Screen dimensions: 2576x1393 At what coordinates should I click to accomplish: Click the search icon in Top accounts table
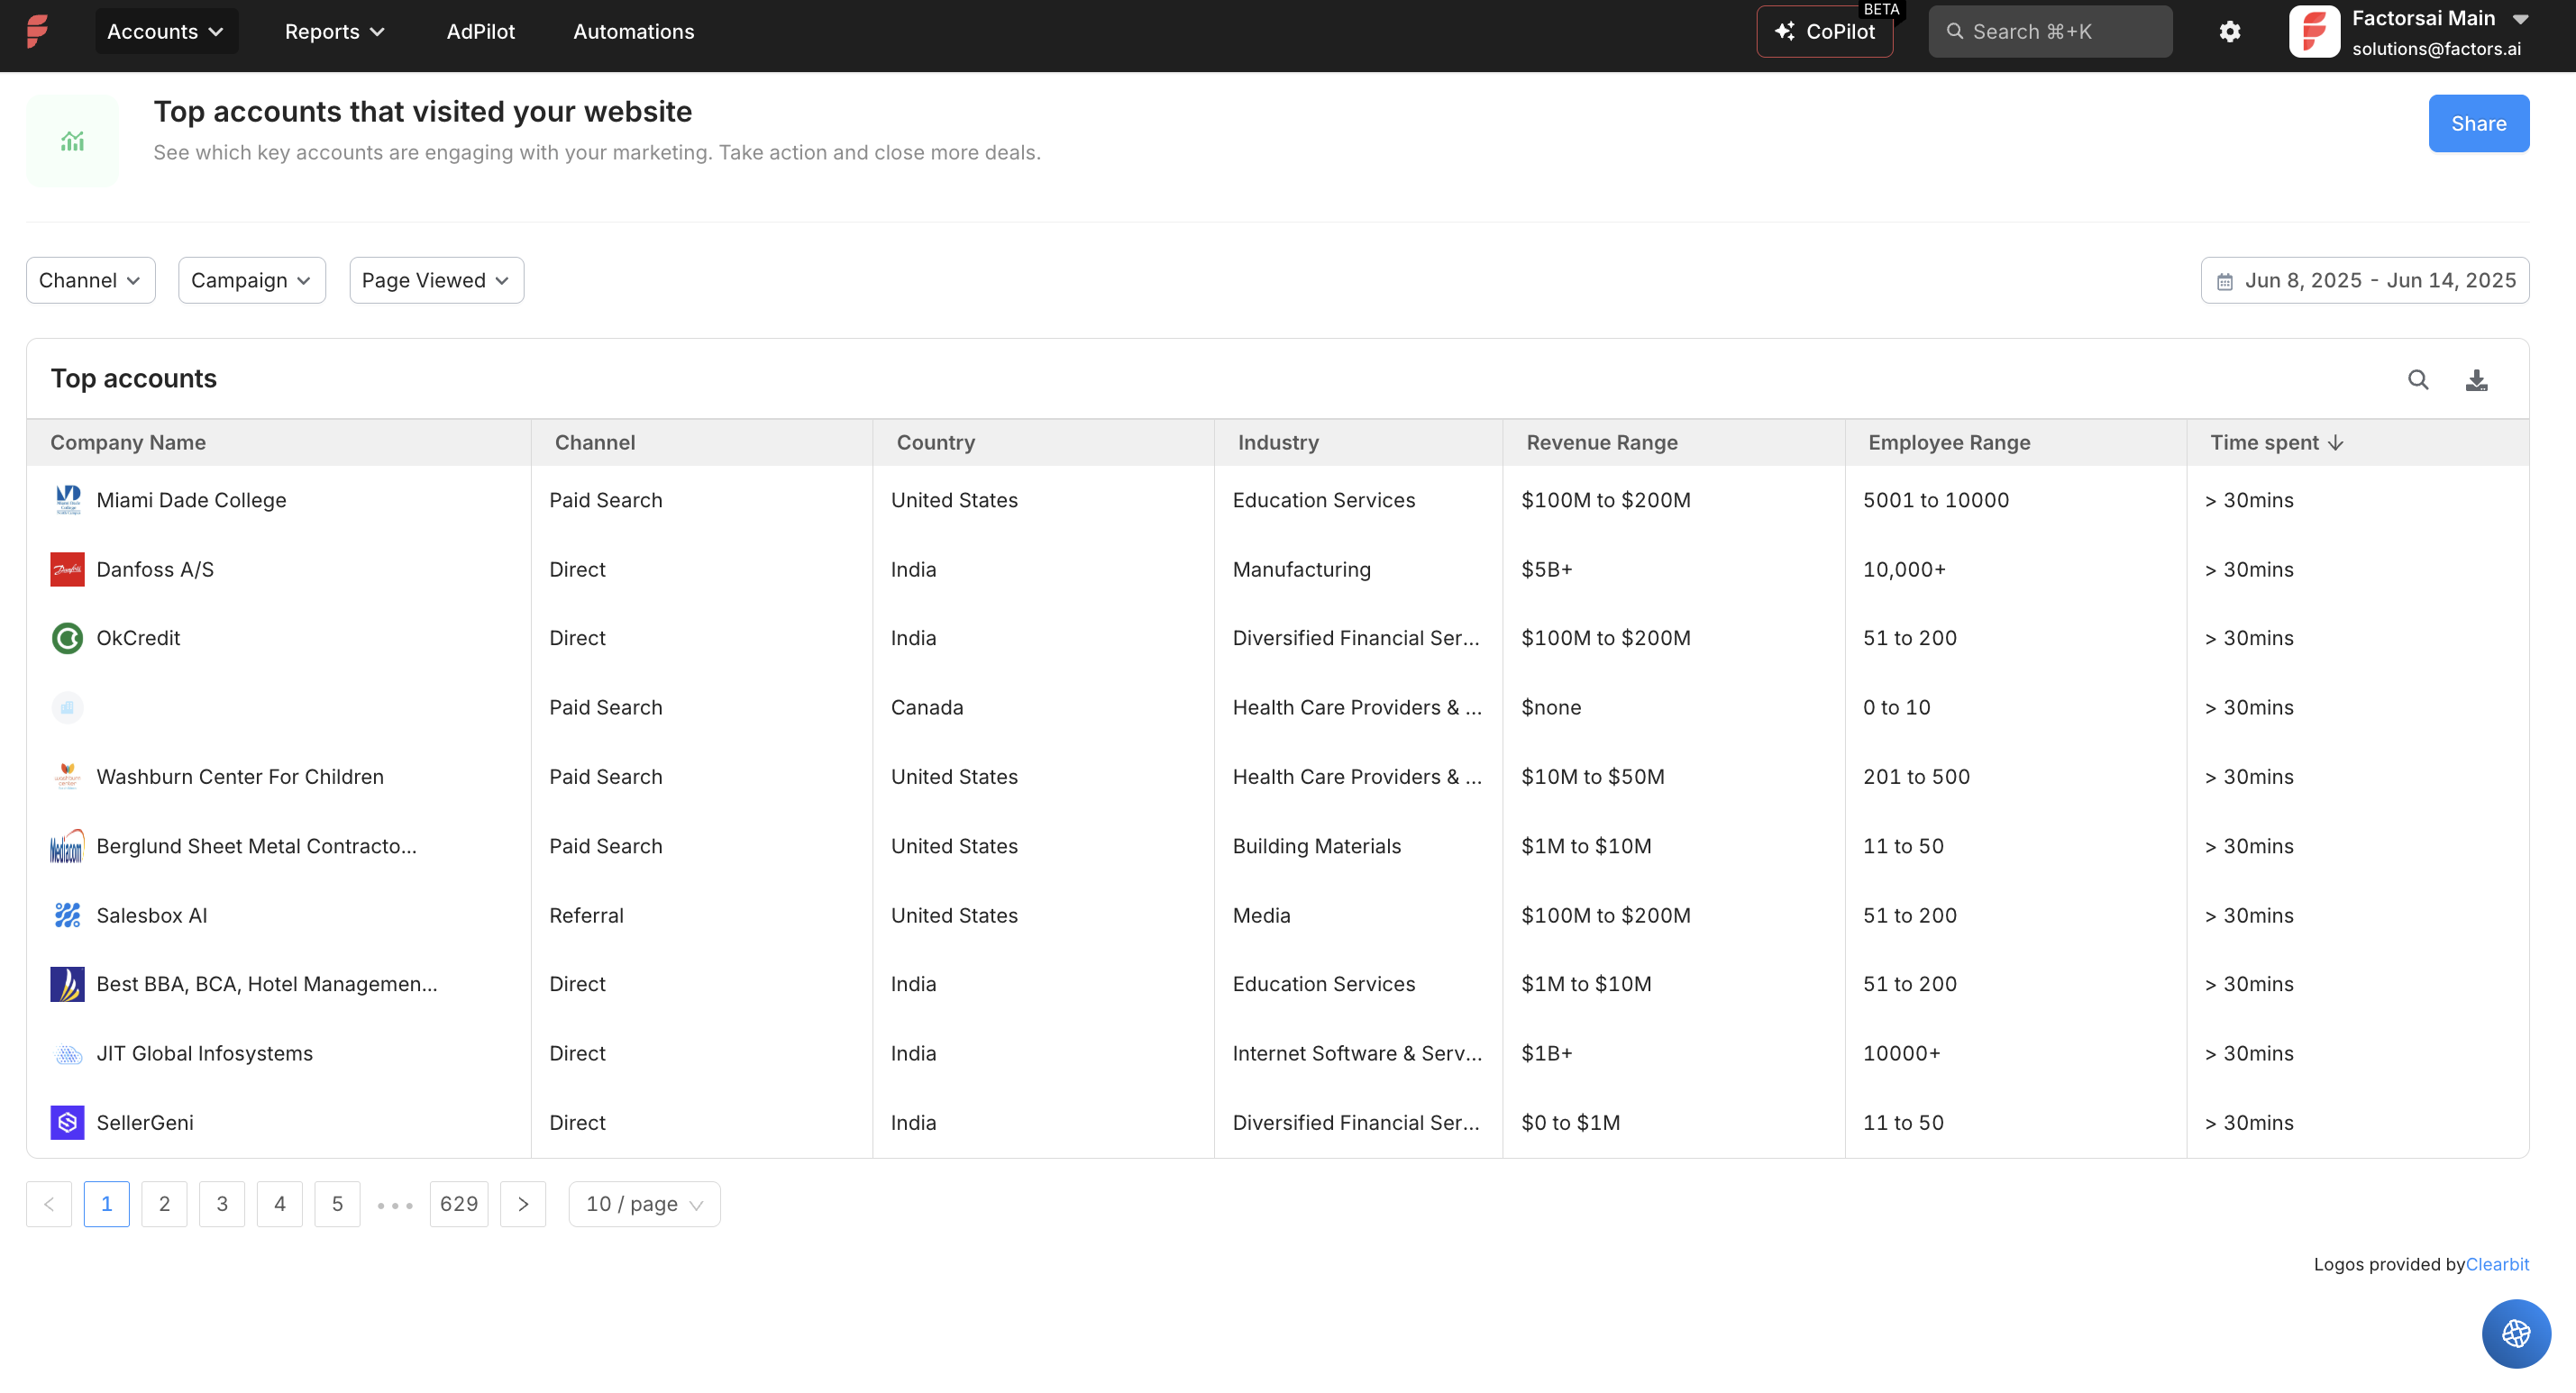click(2418, 380)
